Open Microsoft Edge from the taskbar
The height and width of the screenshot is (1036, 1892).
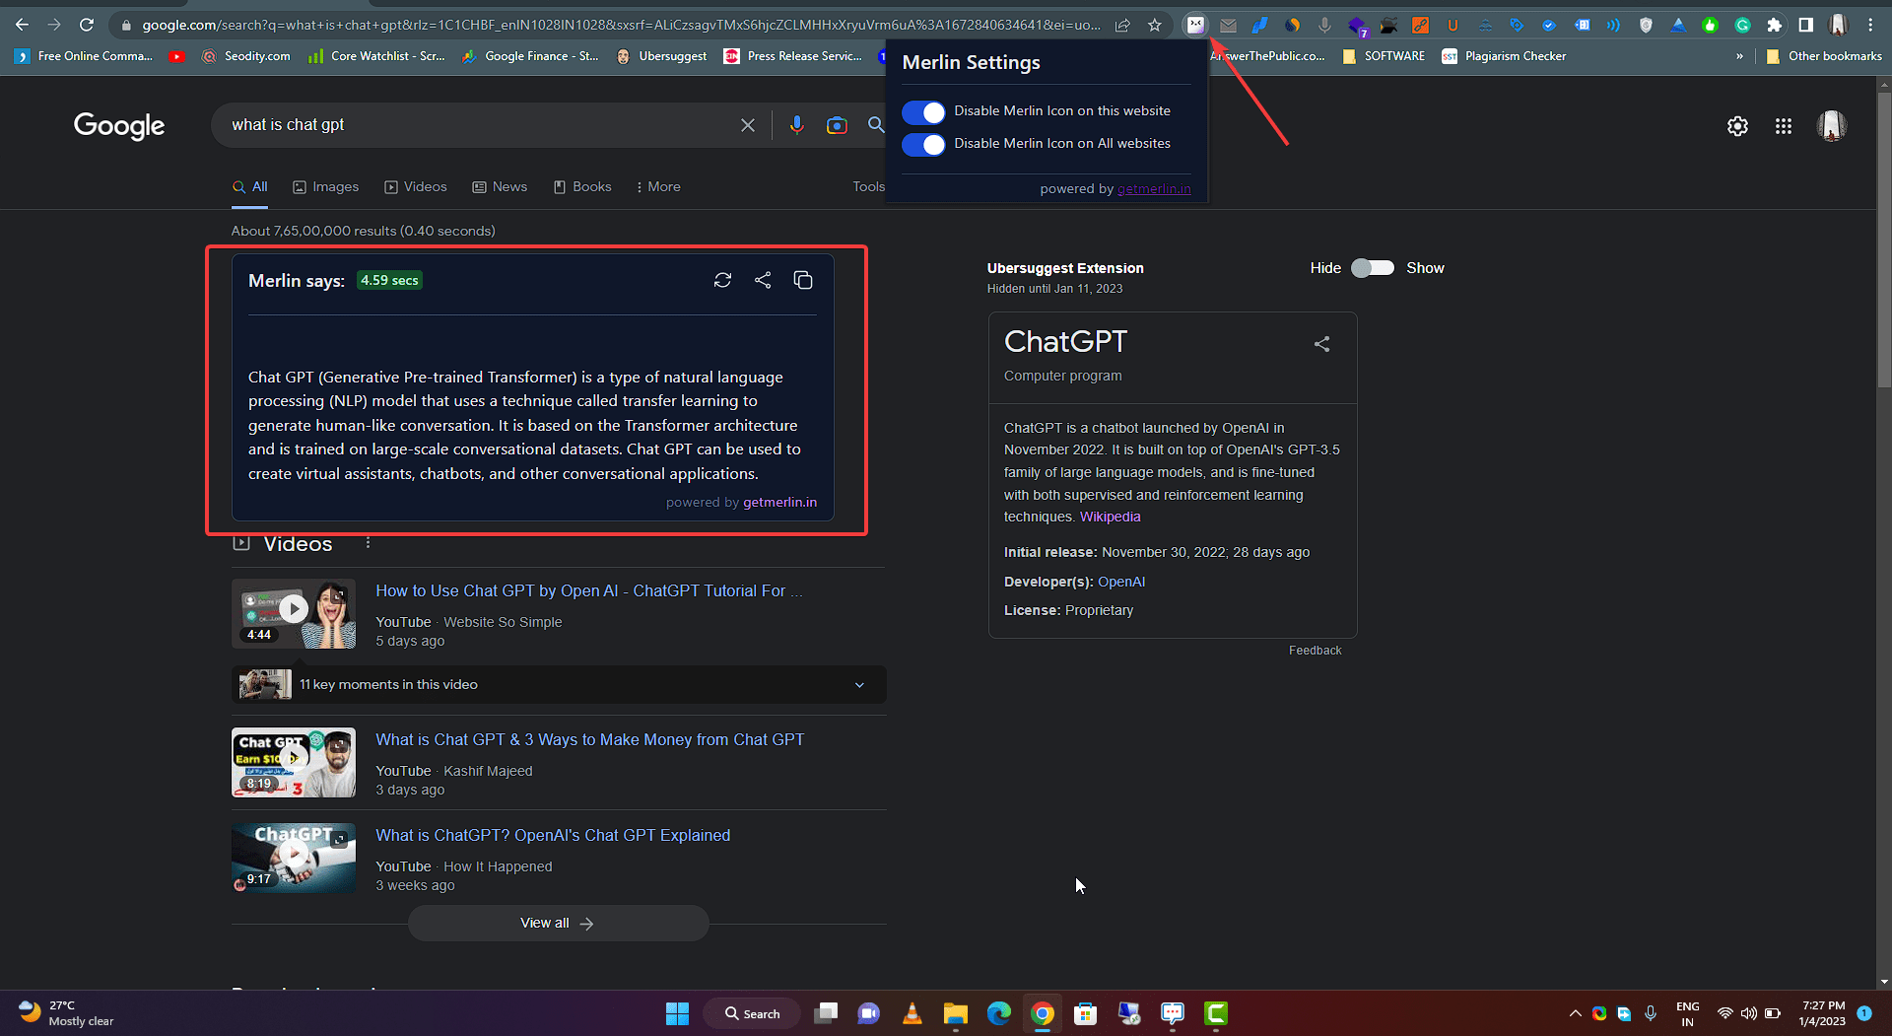tap(999, 1013)
